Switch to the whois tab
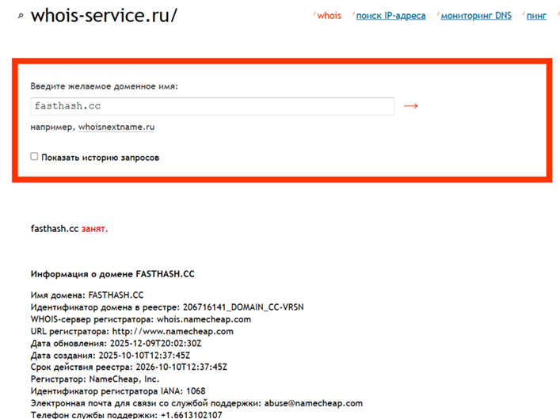Screen dimensions: 560x419 [329, 16]
